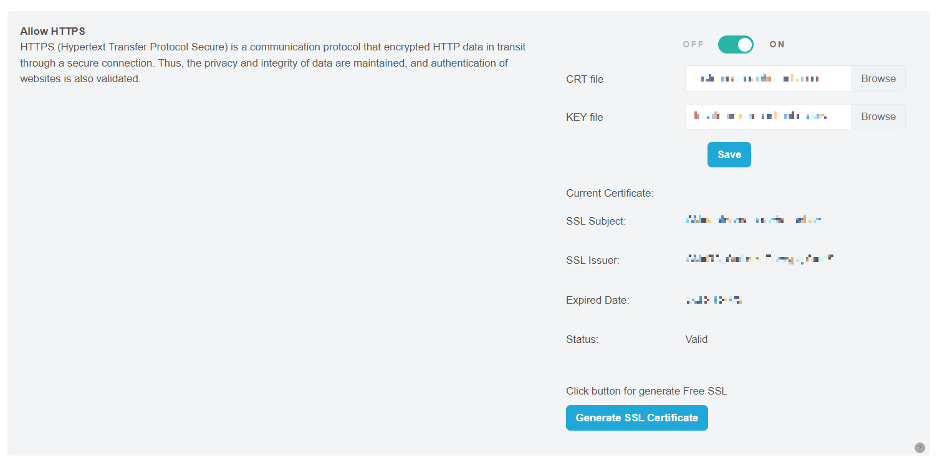Click the 'generate Free SSL' hint text
940x463 pixels.
646,391
